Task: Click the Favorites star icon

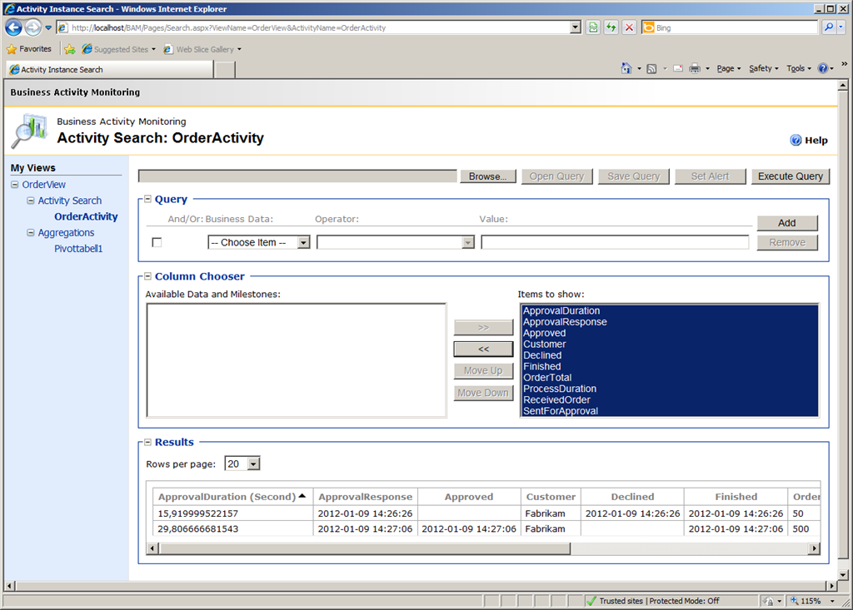Action: [12, 49]
